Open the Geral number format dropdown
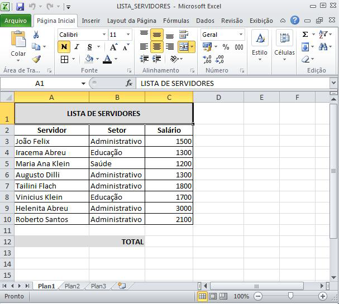This screenshot has width=339, height=304. click(x=241, y=35)
